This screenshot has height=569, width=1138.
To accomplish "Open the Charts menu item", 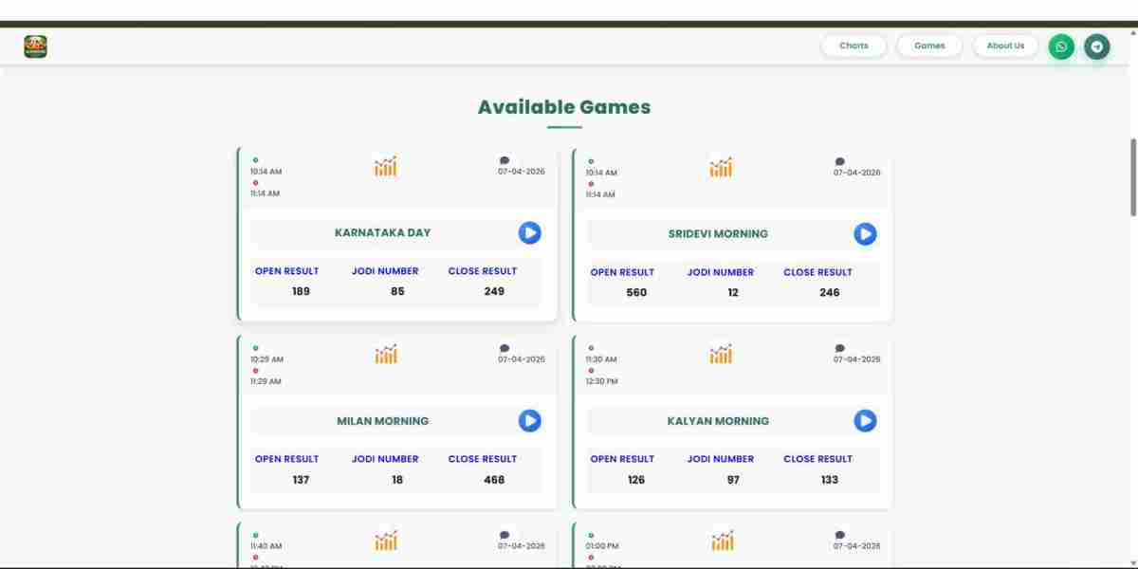I will tap(853, 46).
